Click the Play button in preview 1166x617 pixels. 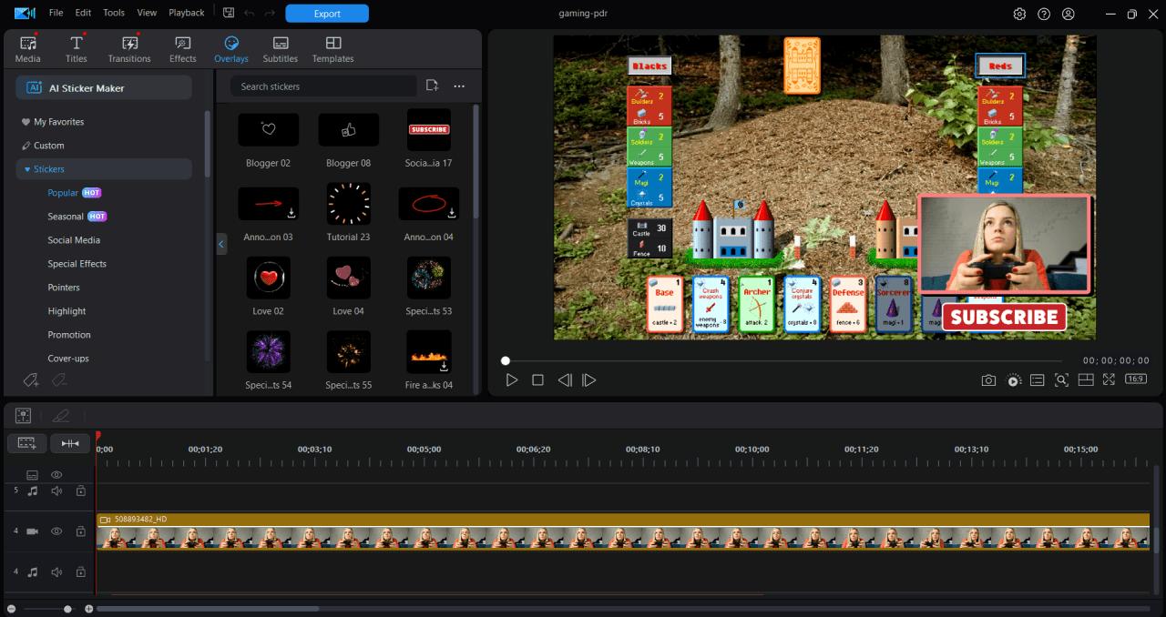click(x=512, y=380)
